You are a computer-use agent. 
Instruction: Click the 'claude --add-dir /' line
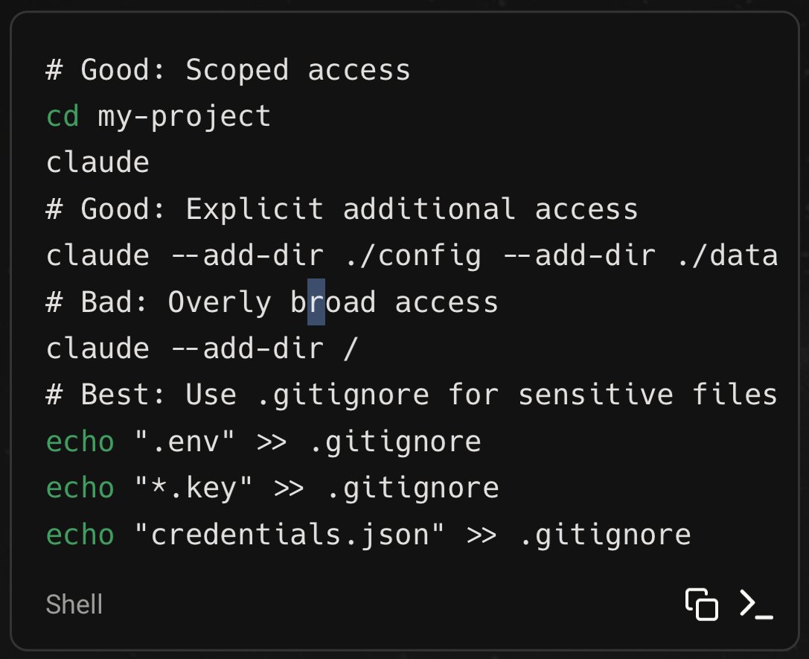202,348
